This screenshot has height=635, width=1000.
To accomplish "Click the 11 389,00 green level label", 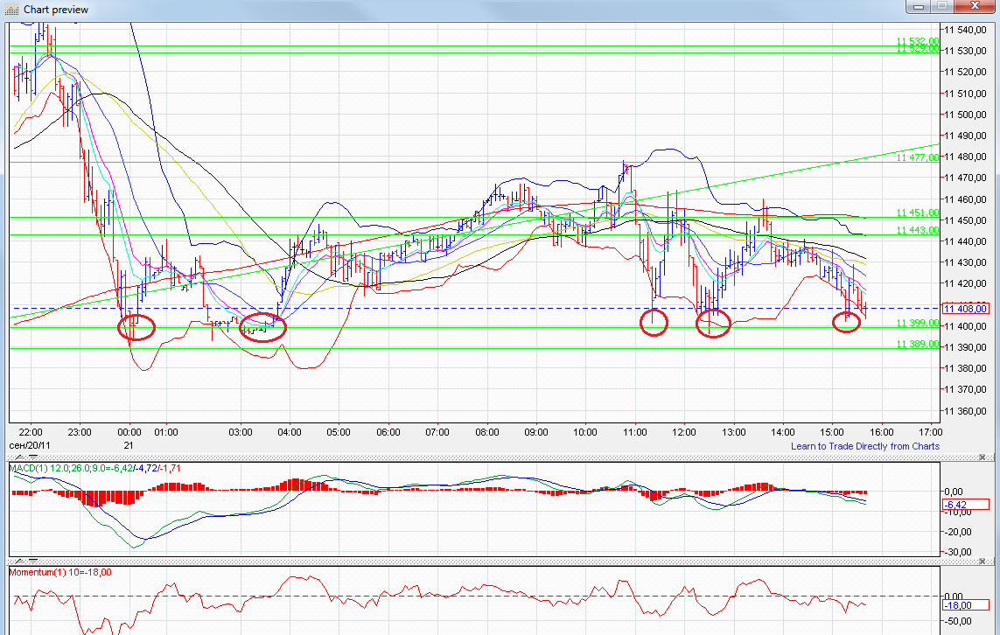I will tap(917, 344).
